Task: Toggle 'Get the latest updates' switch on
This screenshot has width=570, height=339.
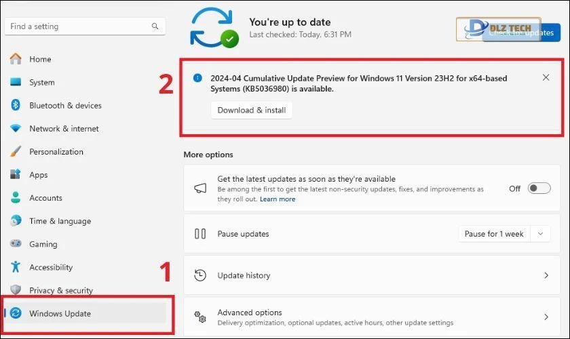Action: tap(539, 188)
